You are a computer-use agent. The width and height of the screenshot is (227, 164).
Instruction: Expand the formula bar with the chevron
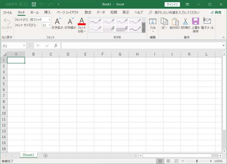click(224, 45)
